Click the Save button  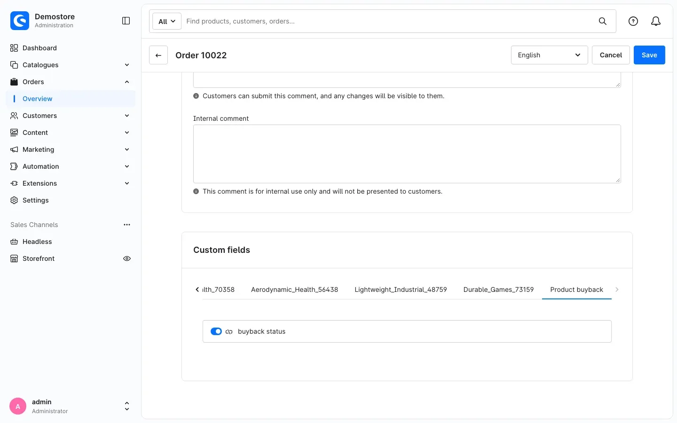[x=649, y=55]
